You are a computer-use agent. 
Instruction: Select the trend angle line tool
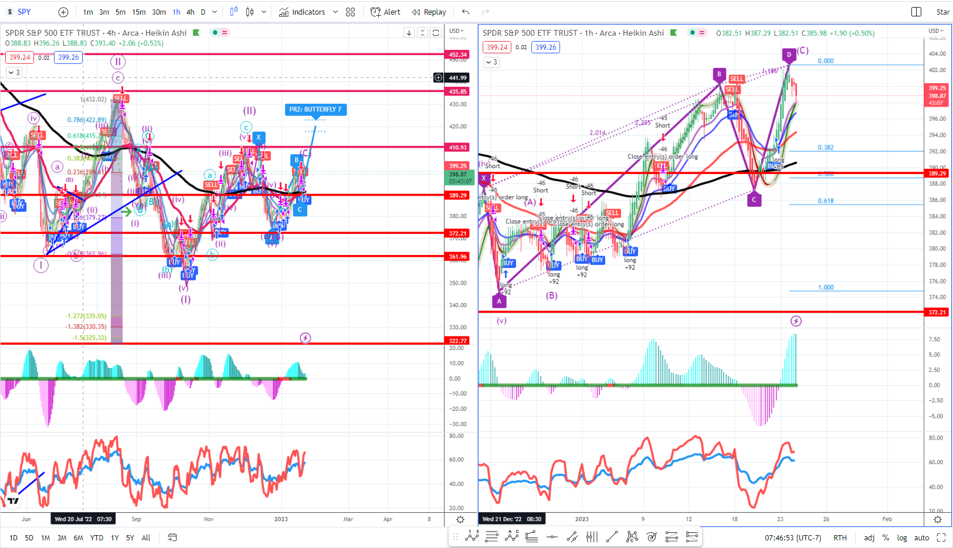point(572,536)
